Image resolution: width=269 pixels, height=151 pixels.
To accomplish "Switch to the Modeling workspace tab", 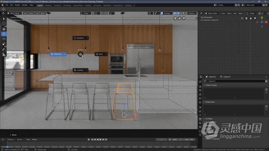I will tap(48, 5).
